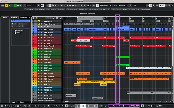Select the Play speaker tool
Image resolution: width=174 pixels, height=108 pixels.
point(82,6)
